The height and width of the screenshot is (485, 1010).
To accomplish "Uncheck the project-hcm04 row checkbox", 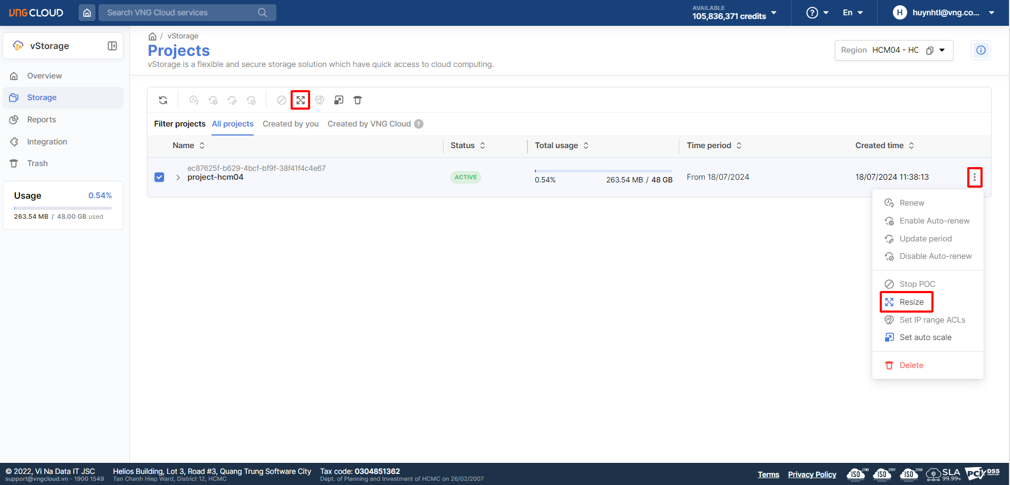I will [159, 177].
